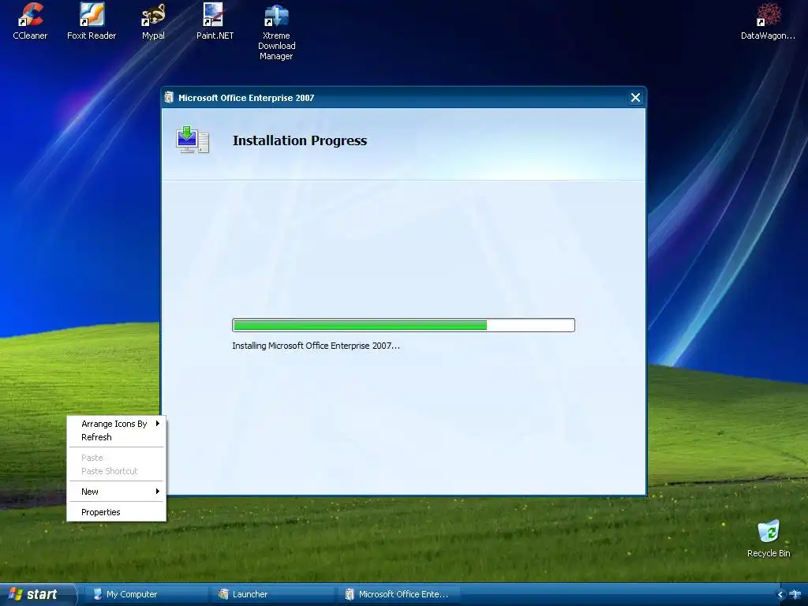Open the New submenu

click(x=117, y=492)
